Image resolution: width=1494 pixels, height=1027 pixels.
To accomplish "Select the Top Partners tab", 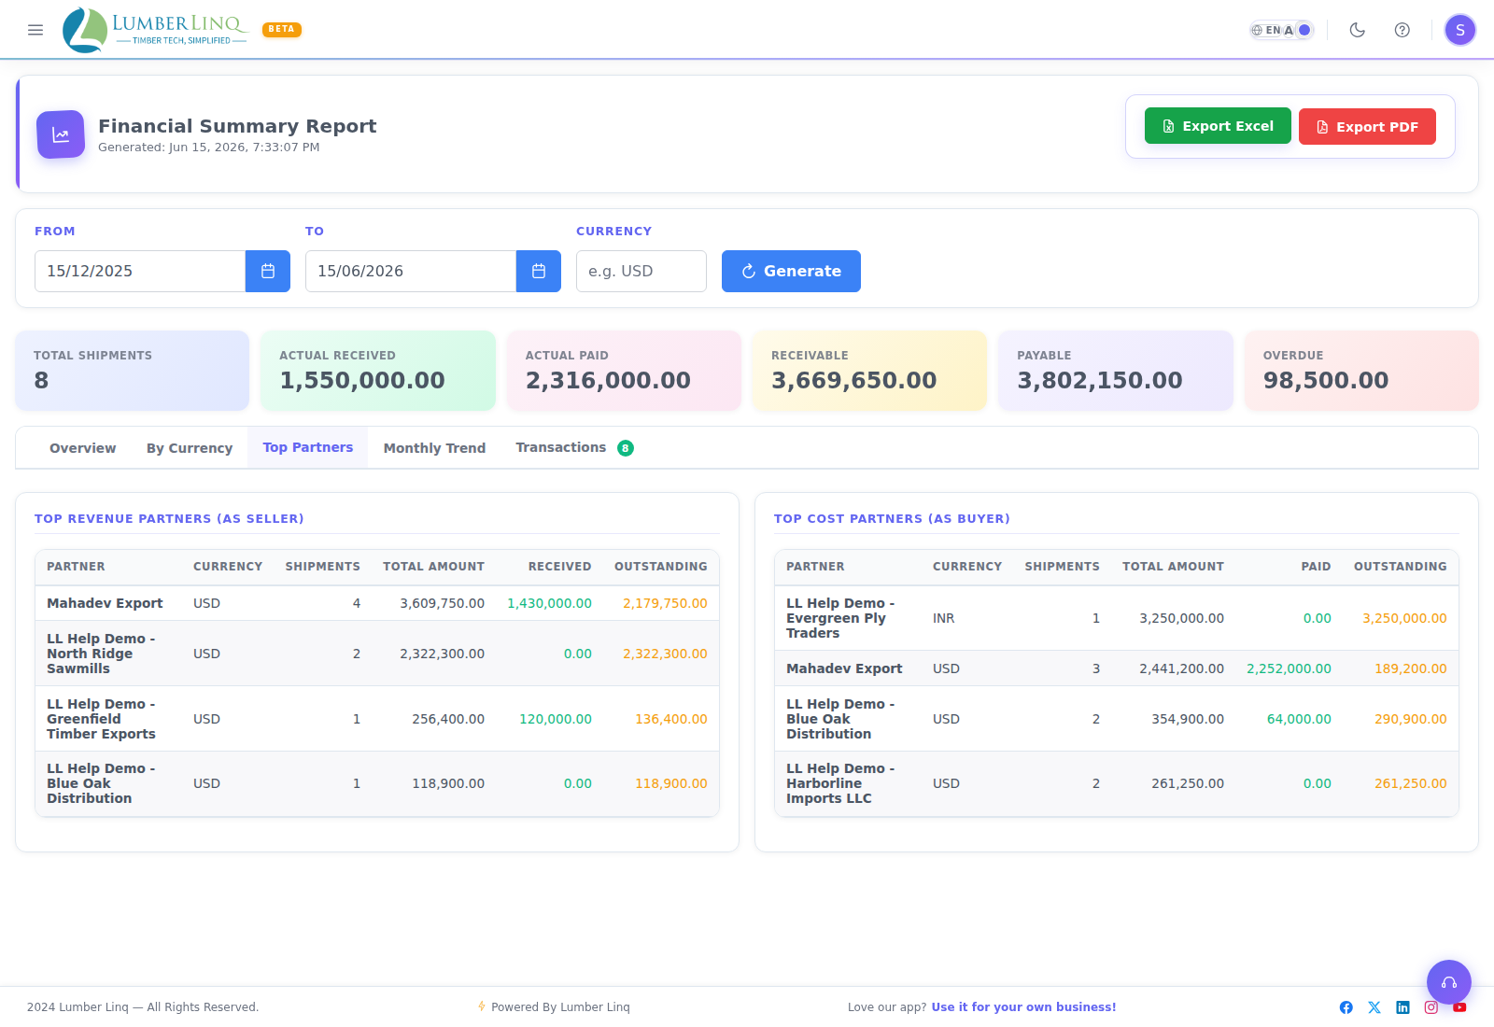I will (308, 447).
